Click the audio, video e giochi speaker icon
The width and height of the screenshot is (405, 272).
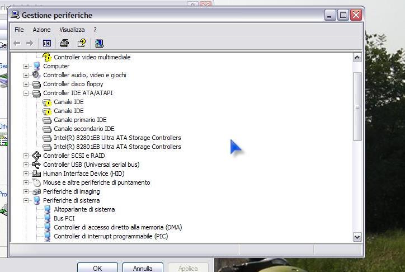point(36,75)
